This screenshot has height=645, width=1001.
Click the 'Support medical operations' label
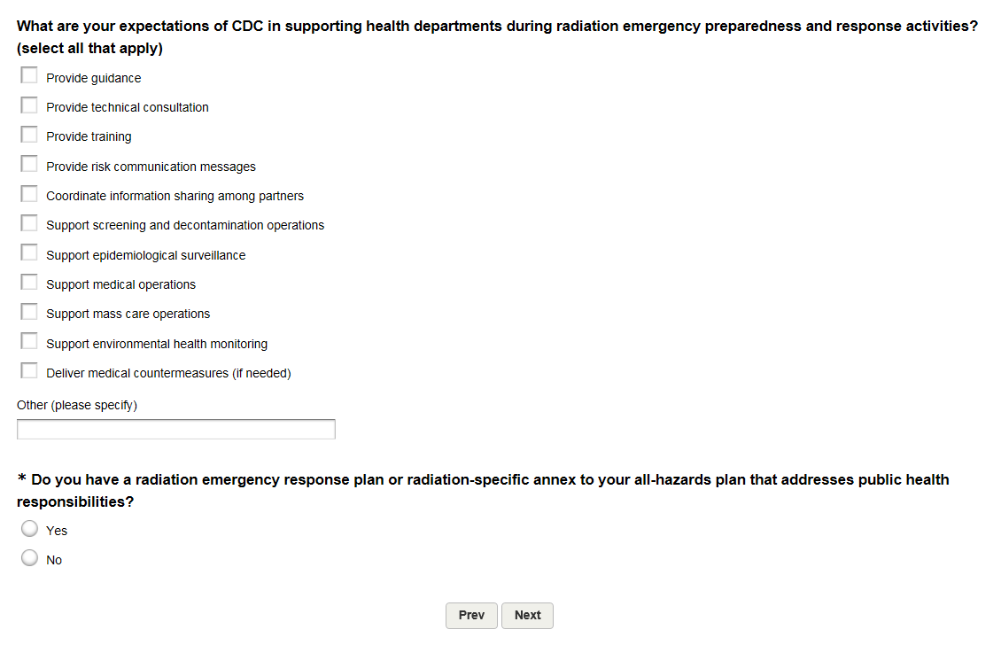[x=120, y=284]
